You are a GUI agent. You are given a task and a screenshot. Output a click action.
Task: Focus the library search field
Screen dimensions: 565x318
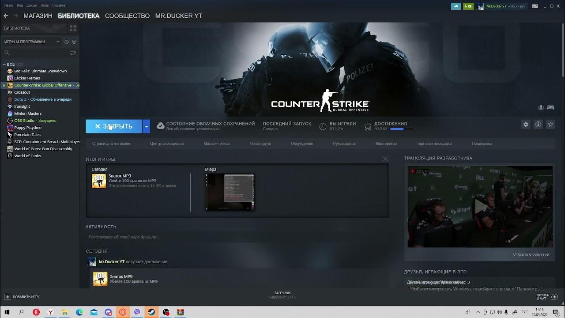click(x=35, y=53)
